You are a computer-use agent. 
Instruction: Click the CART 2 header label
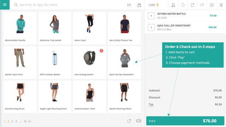click(154, 5)
